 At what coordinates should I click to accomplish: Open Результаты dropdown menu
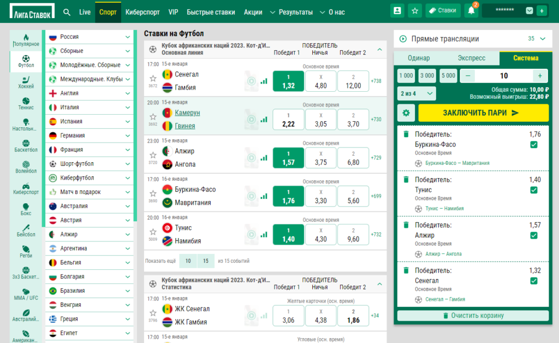coord(292,12)
